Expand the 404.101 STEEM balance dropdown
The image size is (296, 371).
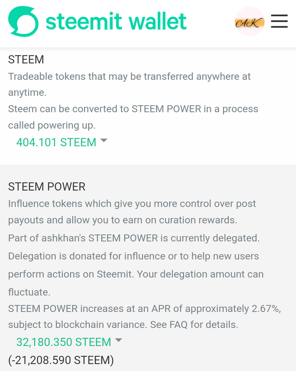[x=56, y=142]
